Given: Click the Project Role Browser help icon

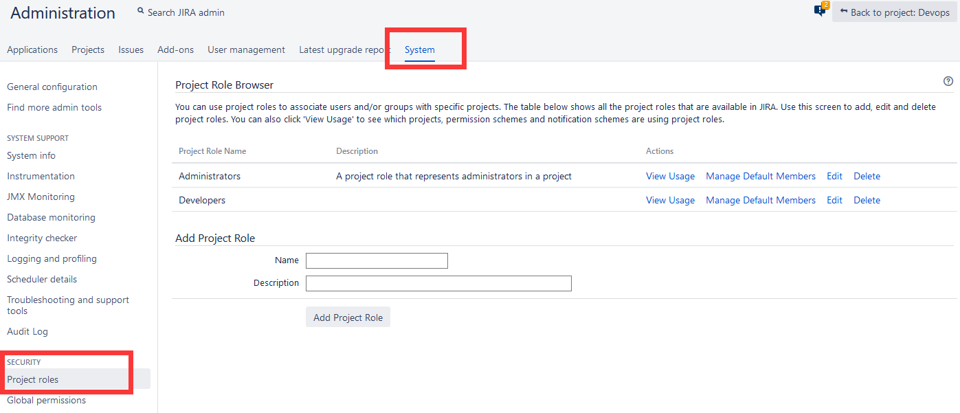Looking at the screenshot, I should click(x=948, y=80).
